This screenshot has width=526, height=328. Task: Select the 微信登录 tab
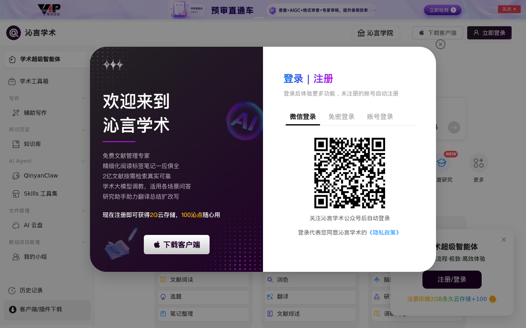click(x=303, y=117)
